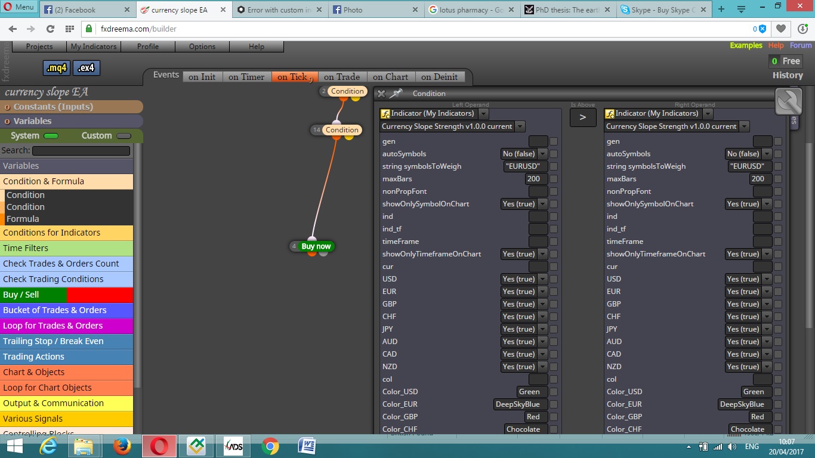Expand left operand Currency Slope Strength dropdown
Image resolution: width=815 pixels, height=458 pixels.
click(520, 126)
